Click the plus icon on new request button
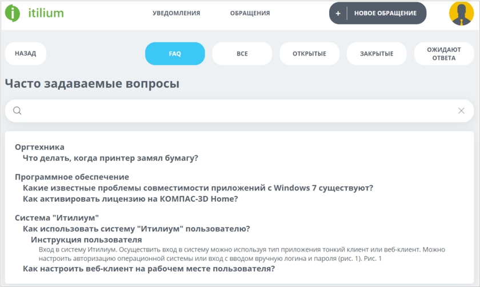The width and height of the screenshot is (480, 287). [x=338, y=14]
